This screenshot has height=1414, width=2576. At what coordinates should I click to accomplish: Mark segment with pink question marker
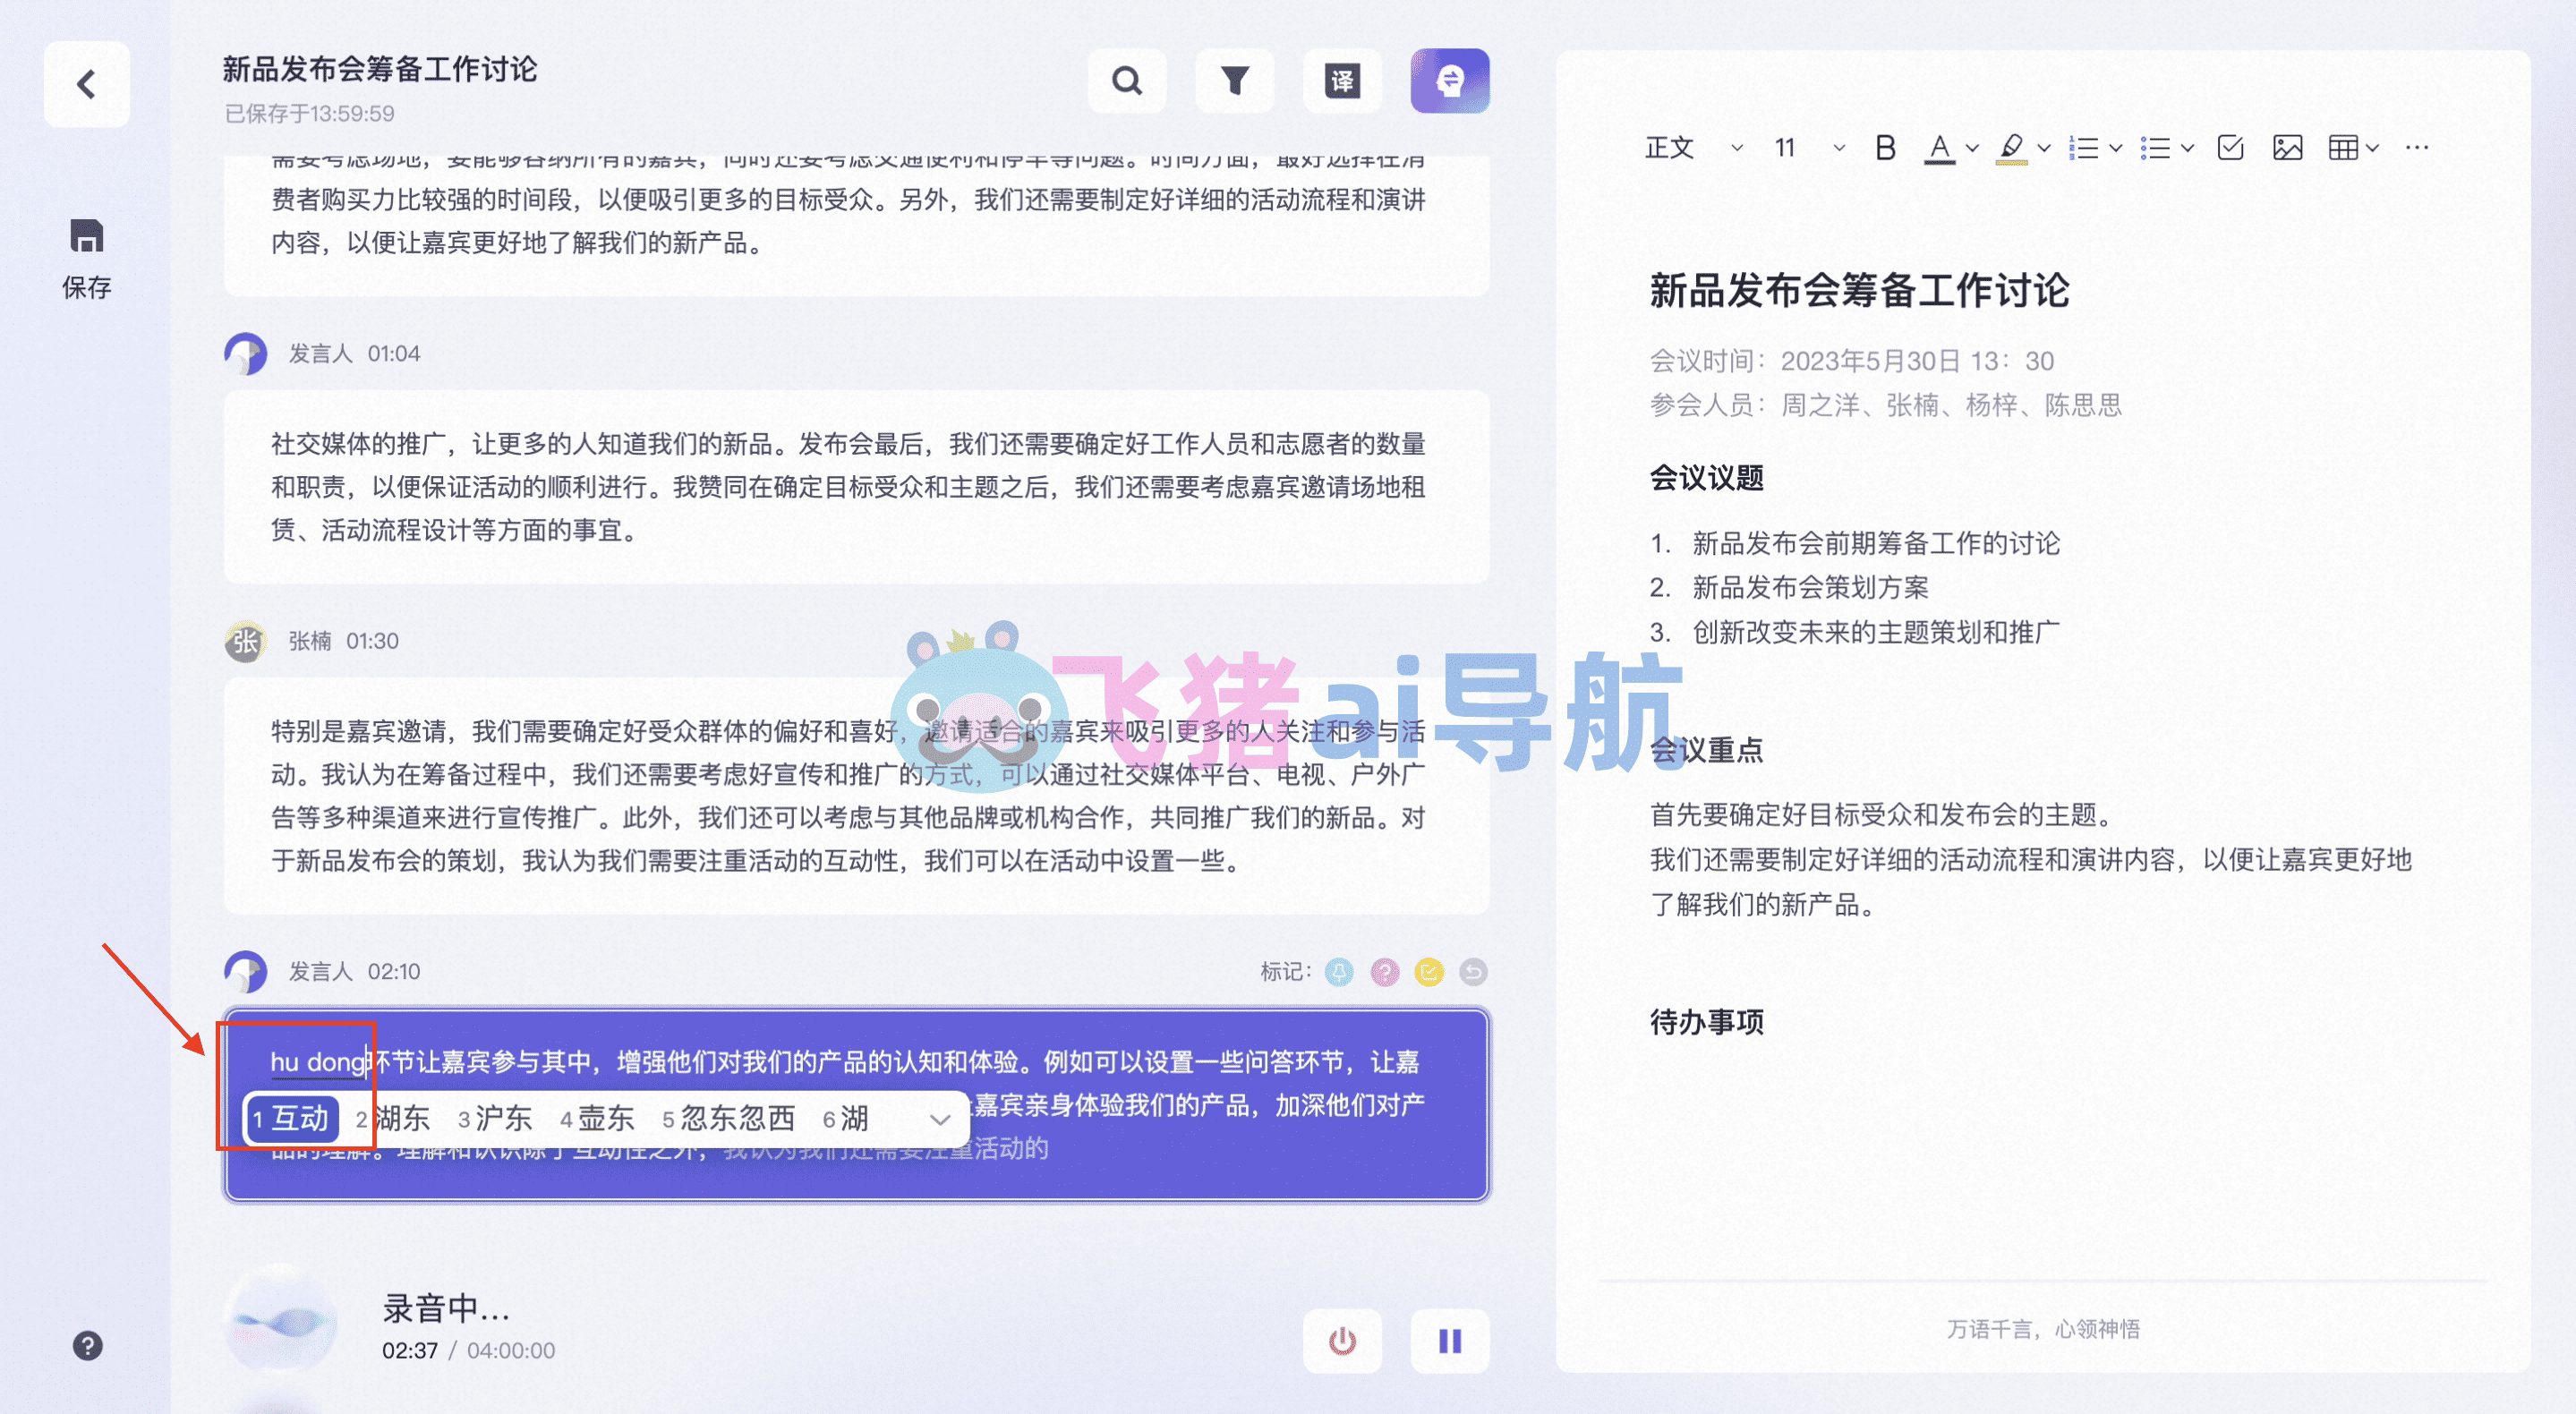[x=1385, y=971]
